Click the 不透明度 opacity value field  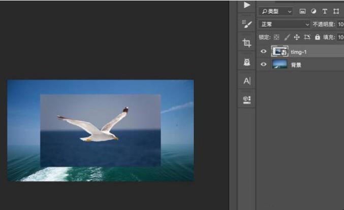click(339, 24)
